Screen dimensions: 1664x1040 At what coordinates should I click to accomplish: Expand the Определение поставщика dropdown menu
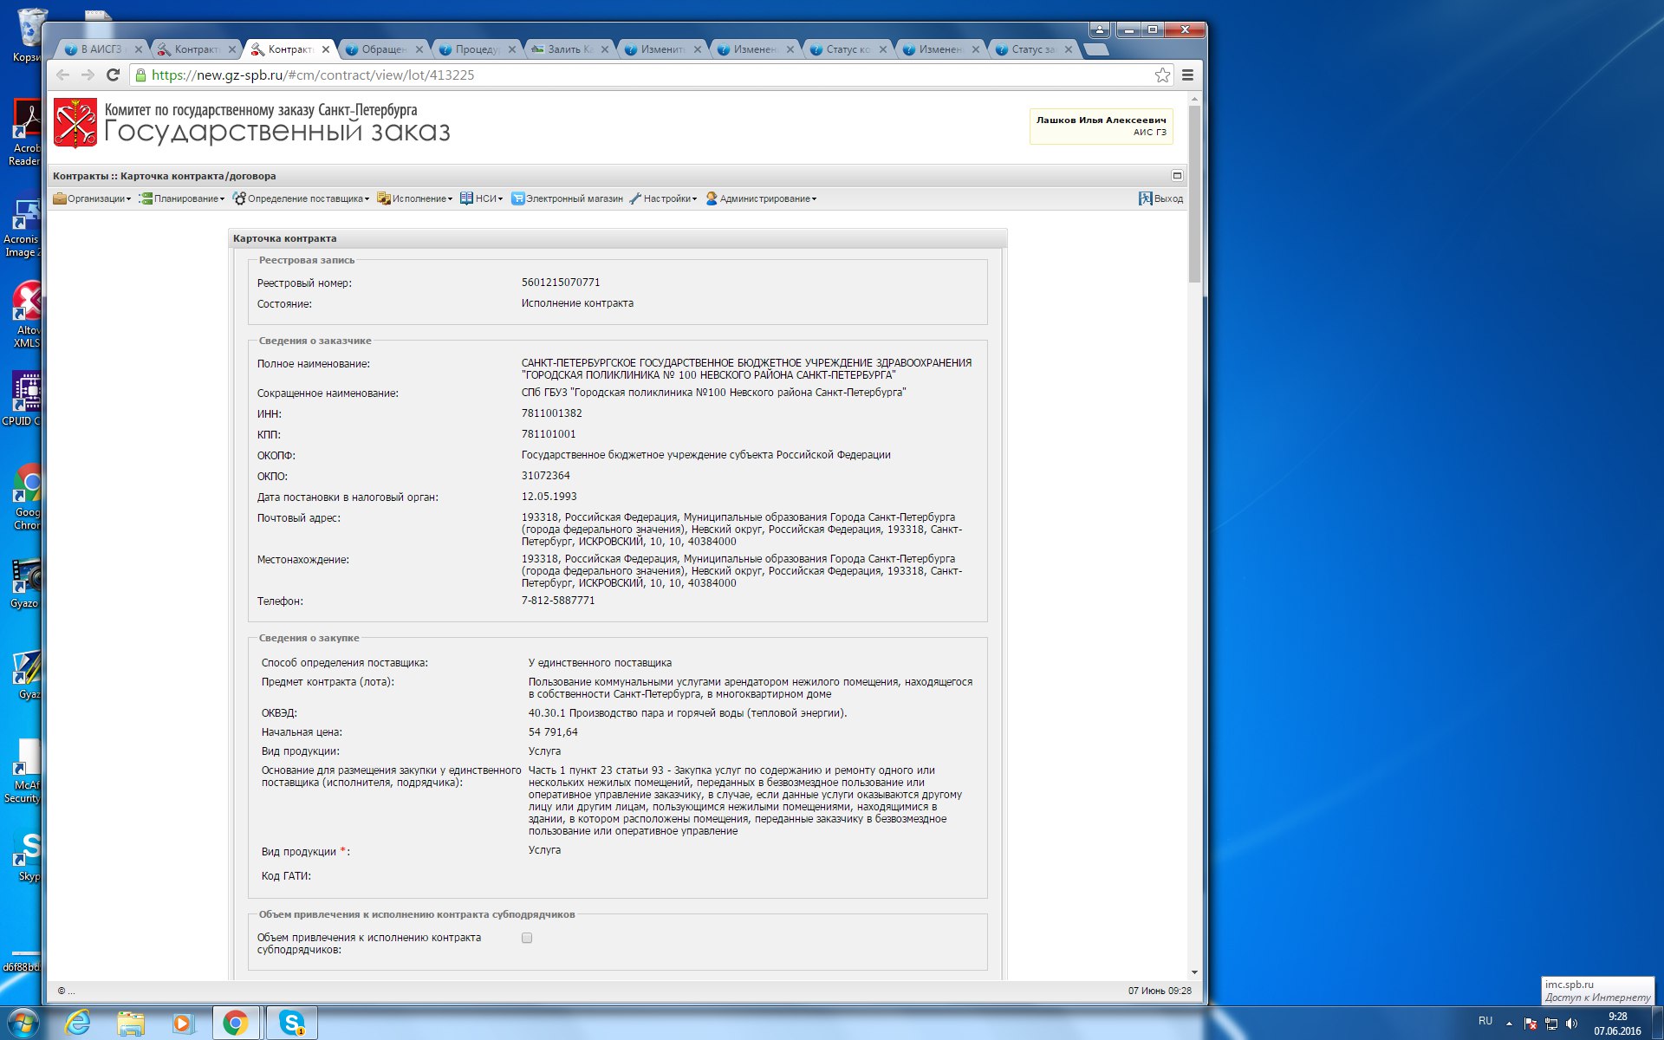(301, 198)
